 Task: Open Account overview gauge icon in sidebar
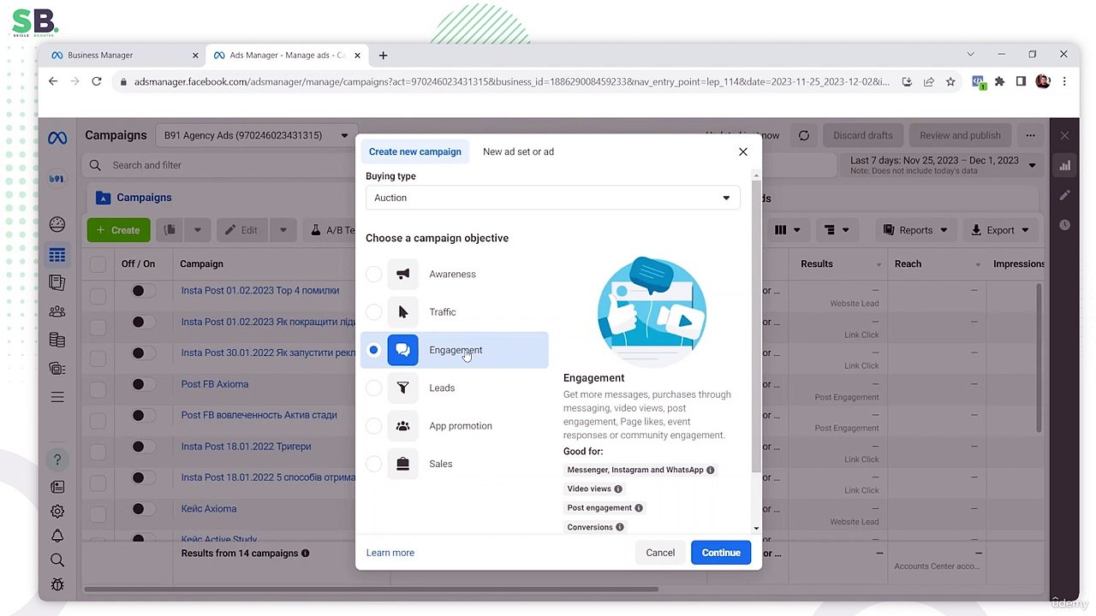[x=57, y=224]
